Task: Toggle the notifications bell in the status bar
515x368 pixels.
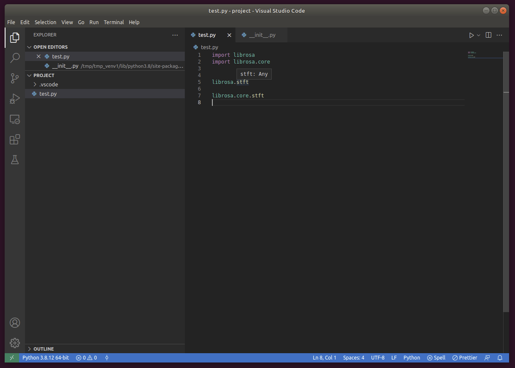Action: [500, 358]
